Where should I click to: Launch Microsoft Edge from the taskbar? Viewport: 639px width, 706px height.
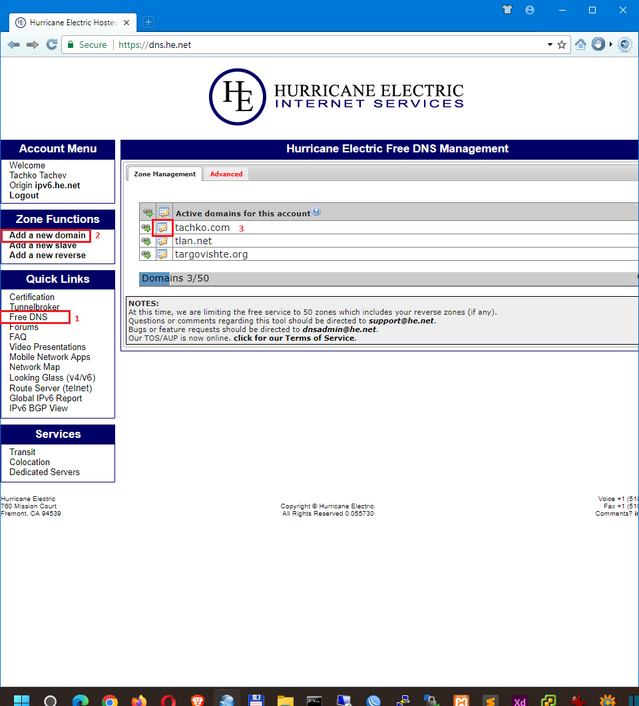click(80, 701)
